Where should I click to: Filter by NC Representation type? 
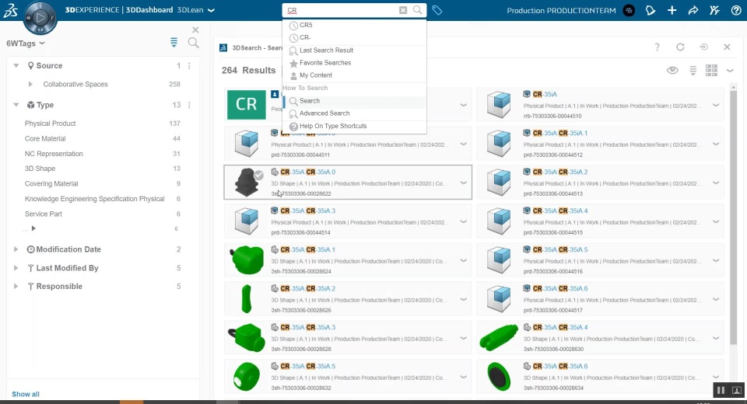pyautogui.click(x=54, y=154)
